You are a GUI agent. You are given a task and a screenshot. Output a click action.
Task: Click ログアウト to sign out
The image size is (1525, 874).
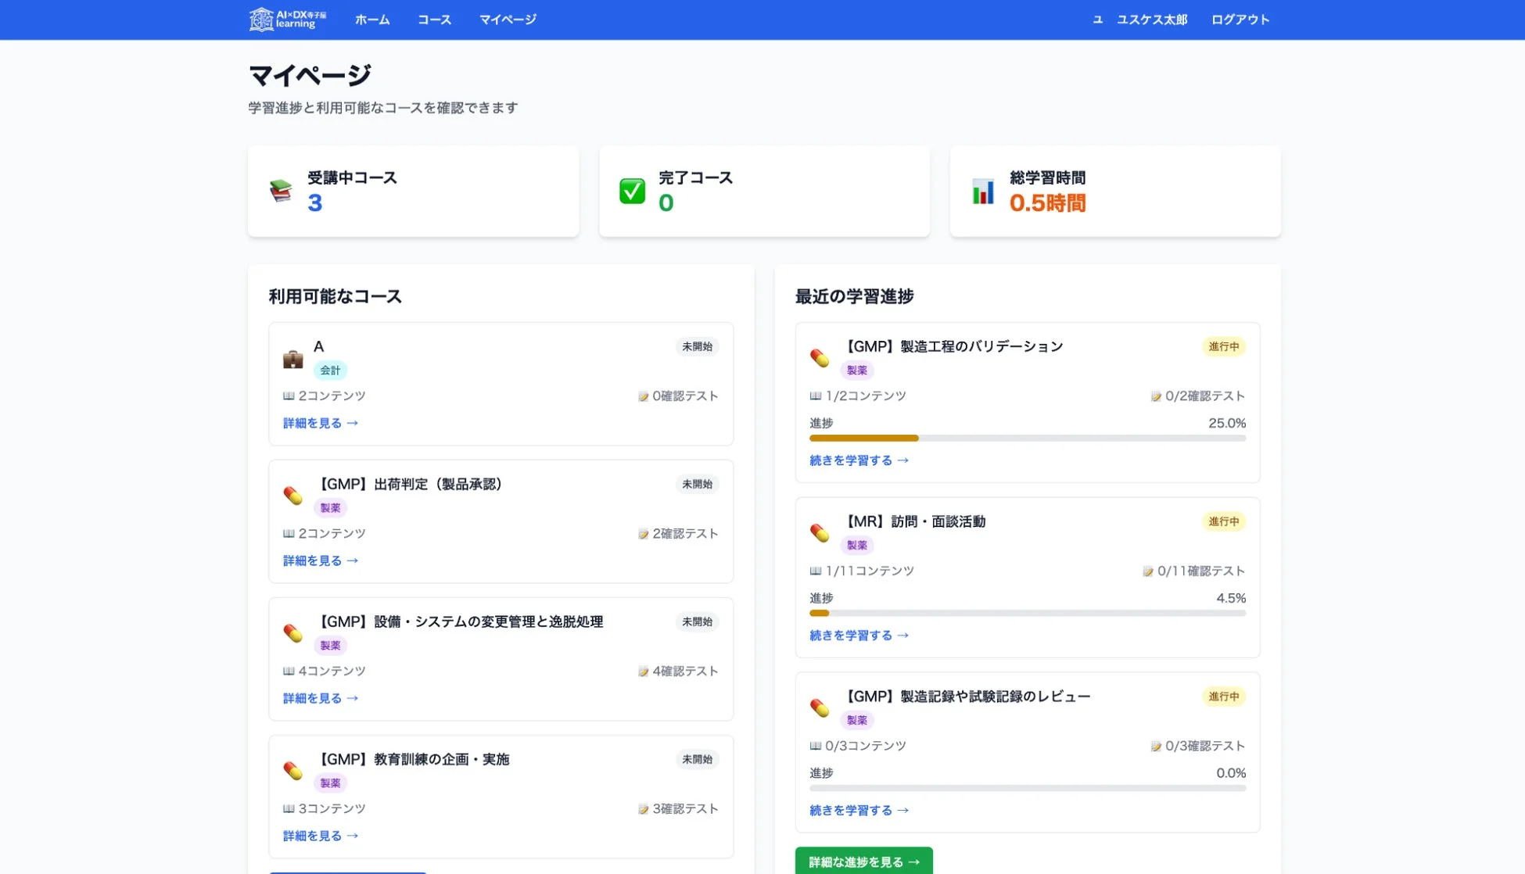pyautogui.click(x=1240, y=20)
